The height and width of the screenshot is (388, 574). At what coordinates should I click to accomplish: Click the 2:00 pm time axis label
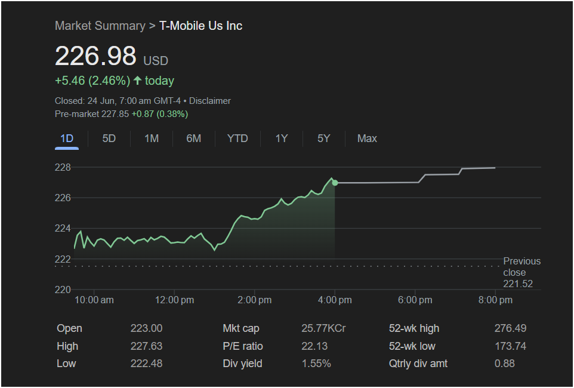pyautogui.click(x=254, y=300)
